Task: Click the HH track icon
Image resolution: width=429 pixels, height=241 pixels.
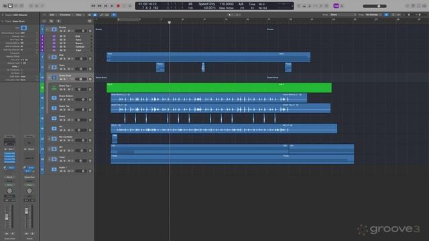Action: 54,129
